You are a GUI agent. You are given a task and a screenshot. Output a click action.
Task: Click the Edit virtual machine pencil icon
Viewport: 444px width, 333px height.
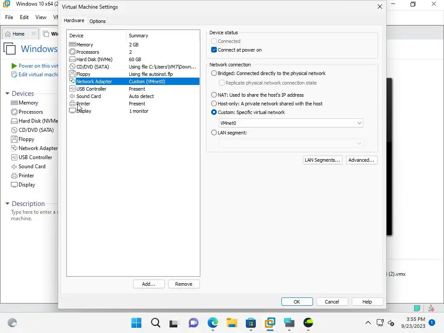[14, 75]
